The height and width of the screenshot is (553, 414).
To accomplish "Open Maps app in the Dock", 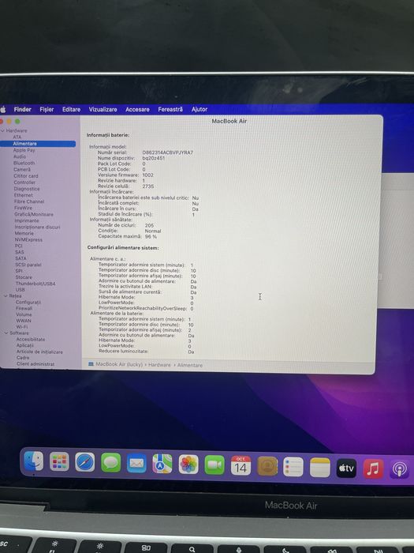I will point(162,464).
